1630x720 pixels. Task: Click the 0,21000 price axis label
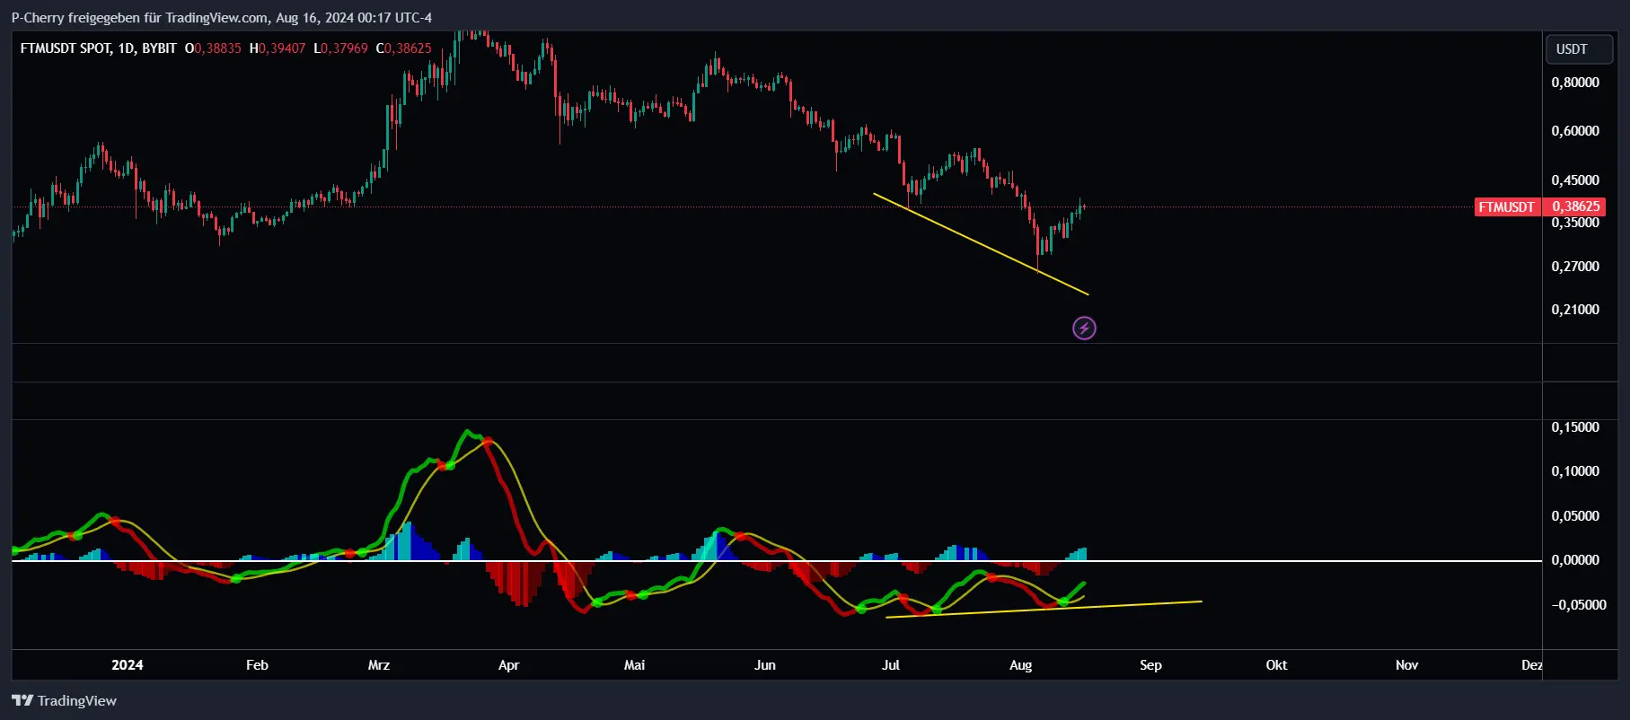pos(1575,309)
